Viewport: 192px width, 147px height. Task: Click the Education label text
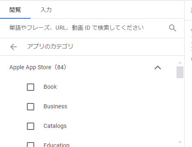point(57,145)
